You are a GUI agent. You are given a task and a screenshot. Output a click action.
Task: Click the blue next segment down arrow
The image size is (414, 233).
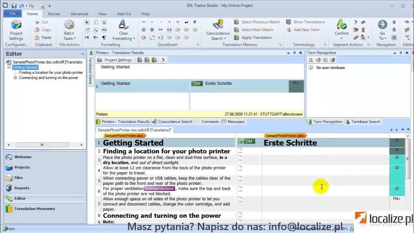click(x=394, y=30)
